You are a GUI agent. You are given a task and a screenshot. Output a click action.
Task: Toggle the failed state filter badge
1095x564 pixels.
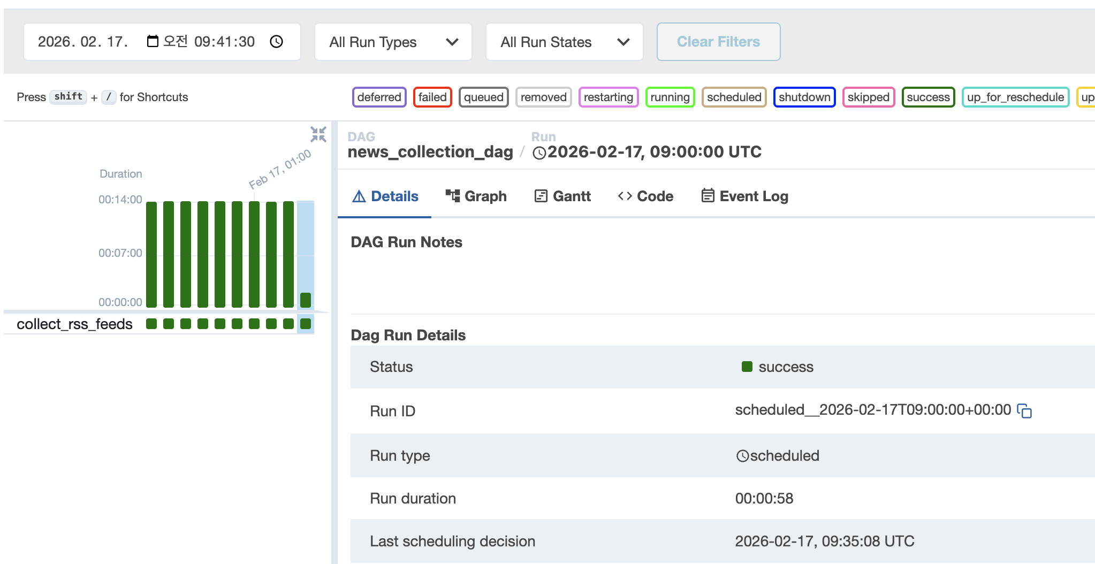pos(432,97)
